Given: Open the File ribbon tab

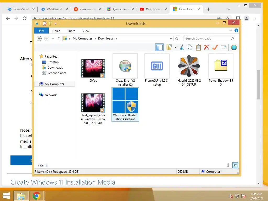Looking at the screenshot, I should (x=41, y=31).
